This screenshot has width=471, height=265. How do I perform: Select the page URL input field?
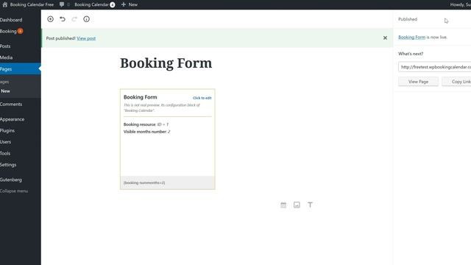[435, 67]
